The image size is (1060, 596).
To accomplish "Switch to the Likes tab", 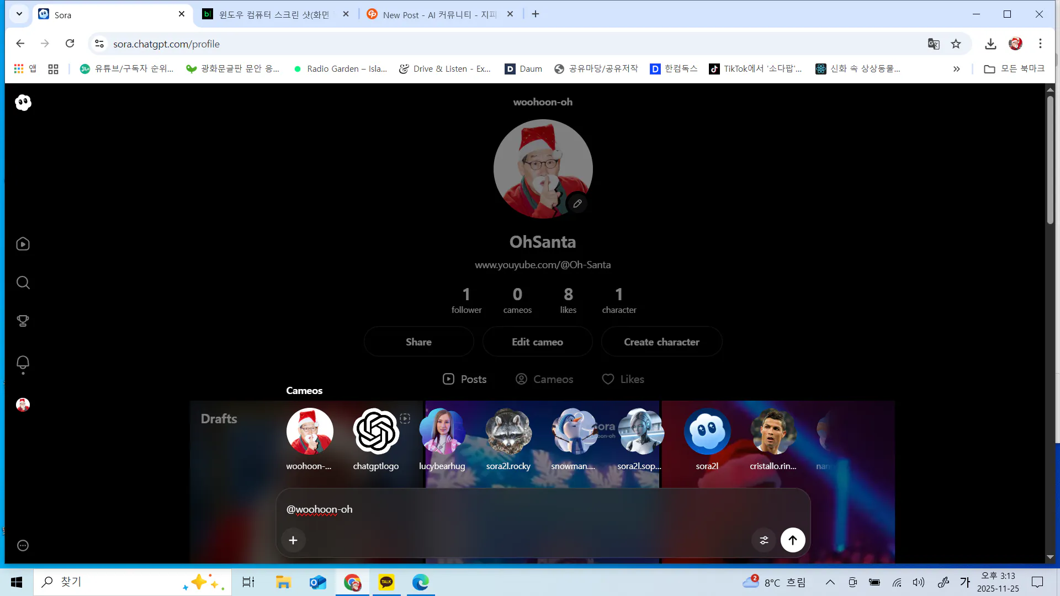I will [623, 379].
